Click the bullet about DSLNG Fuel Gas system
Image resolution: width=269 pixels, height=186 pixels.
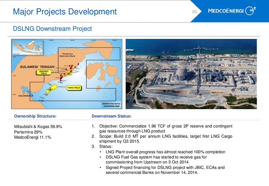coord(154,159)
